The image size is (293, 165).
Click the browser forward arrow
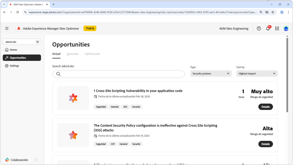(x=11, y=12)
